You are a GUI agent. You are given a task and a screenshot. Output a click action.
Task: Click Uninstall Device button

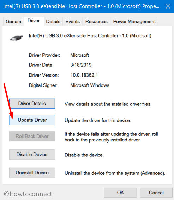click(32, 173)
